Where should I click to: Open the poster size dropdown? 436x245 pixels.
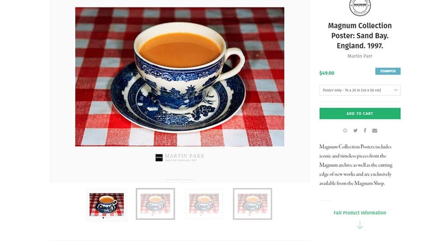(360, 90)
